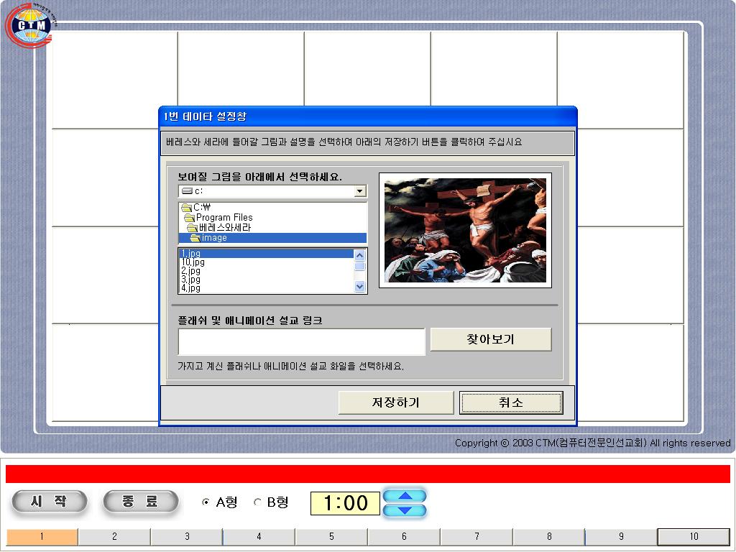Click the 취소 cancel button
The height and width of the screenshot is (552, 736).
coord(511,402)
